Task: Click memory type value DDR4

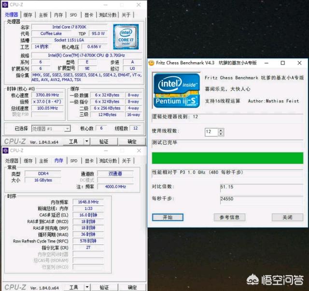Action: pyautogui.click(x=43, y=174)
